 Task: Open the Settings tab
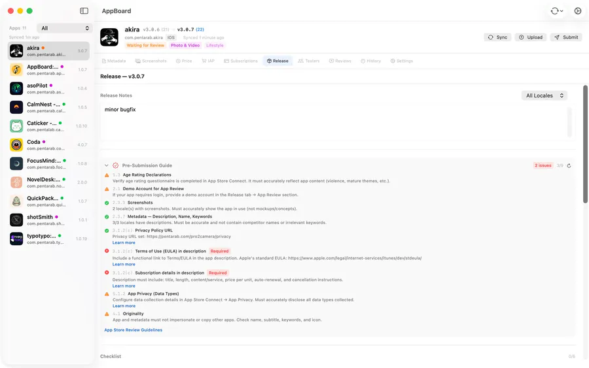point(402,61)
